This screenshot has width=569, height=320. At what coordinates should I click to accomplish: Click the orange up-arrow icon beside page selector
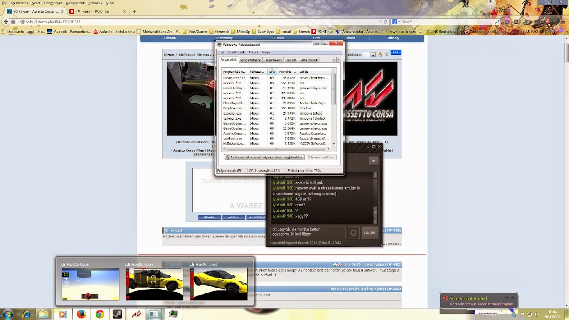tap(380, 54)
